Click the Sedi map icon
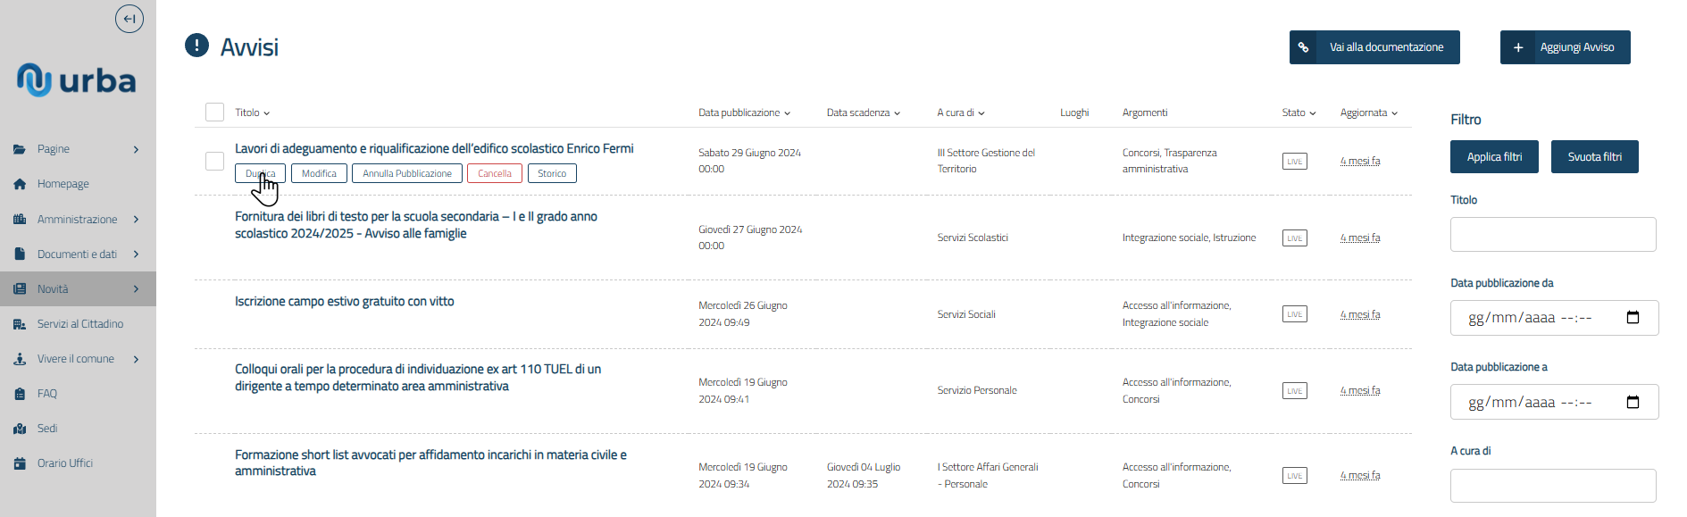 coord(20,429)
